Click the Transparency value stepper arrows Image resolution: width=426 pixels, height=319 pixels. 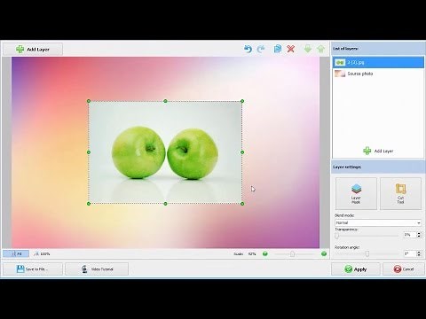point(419,235)
